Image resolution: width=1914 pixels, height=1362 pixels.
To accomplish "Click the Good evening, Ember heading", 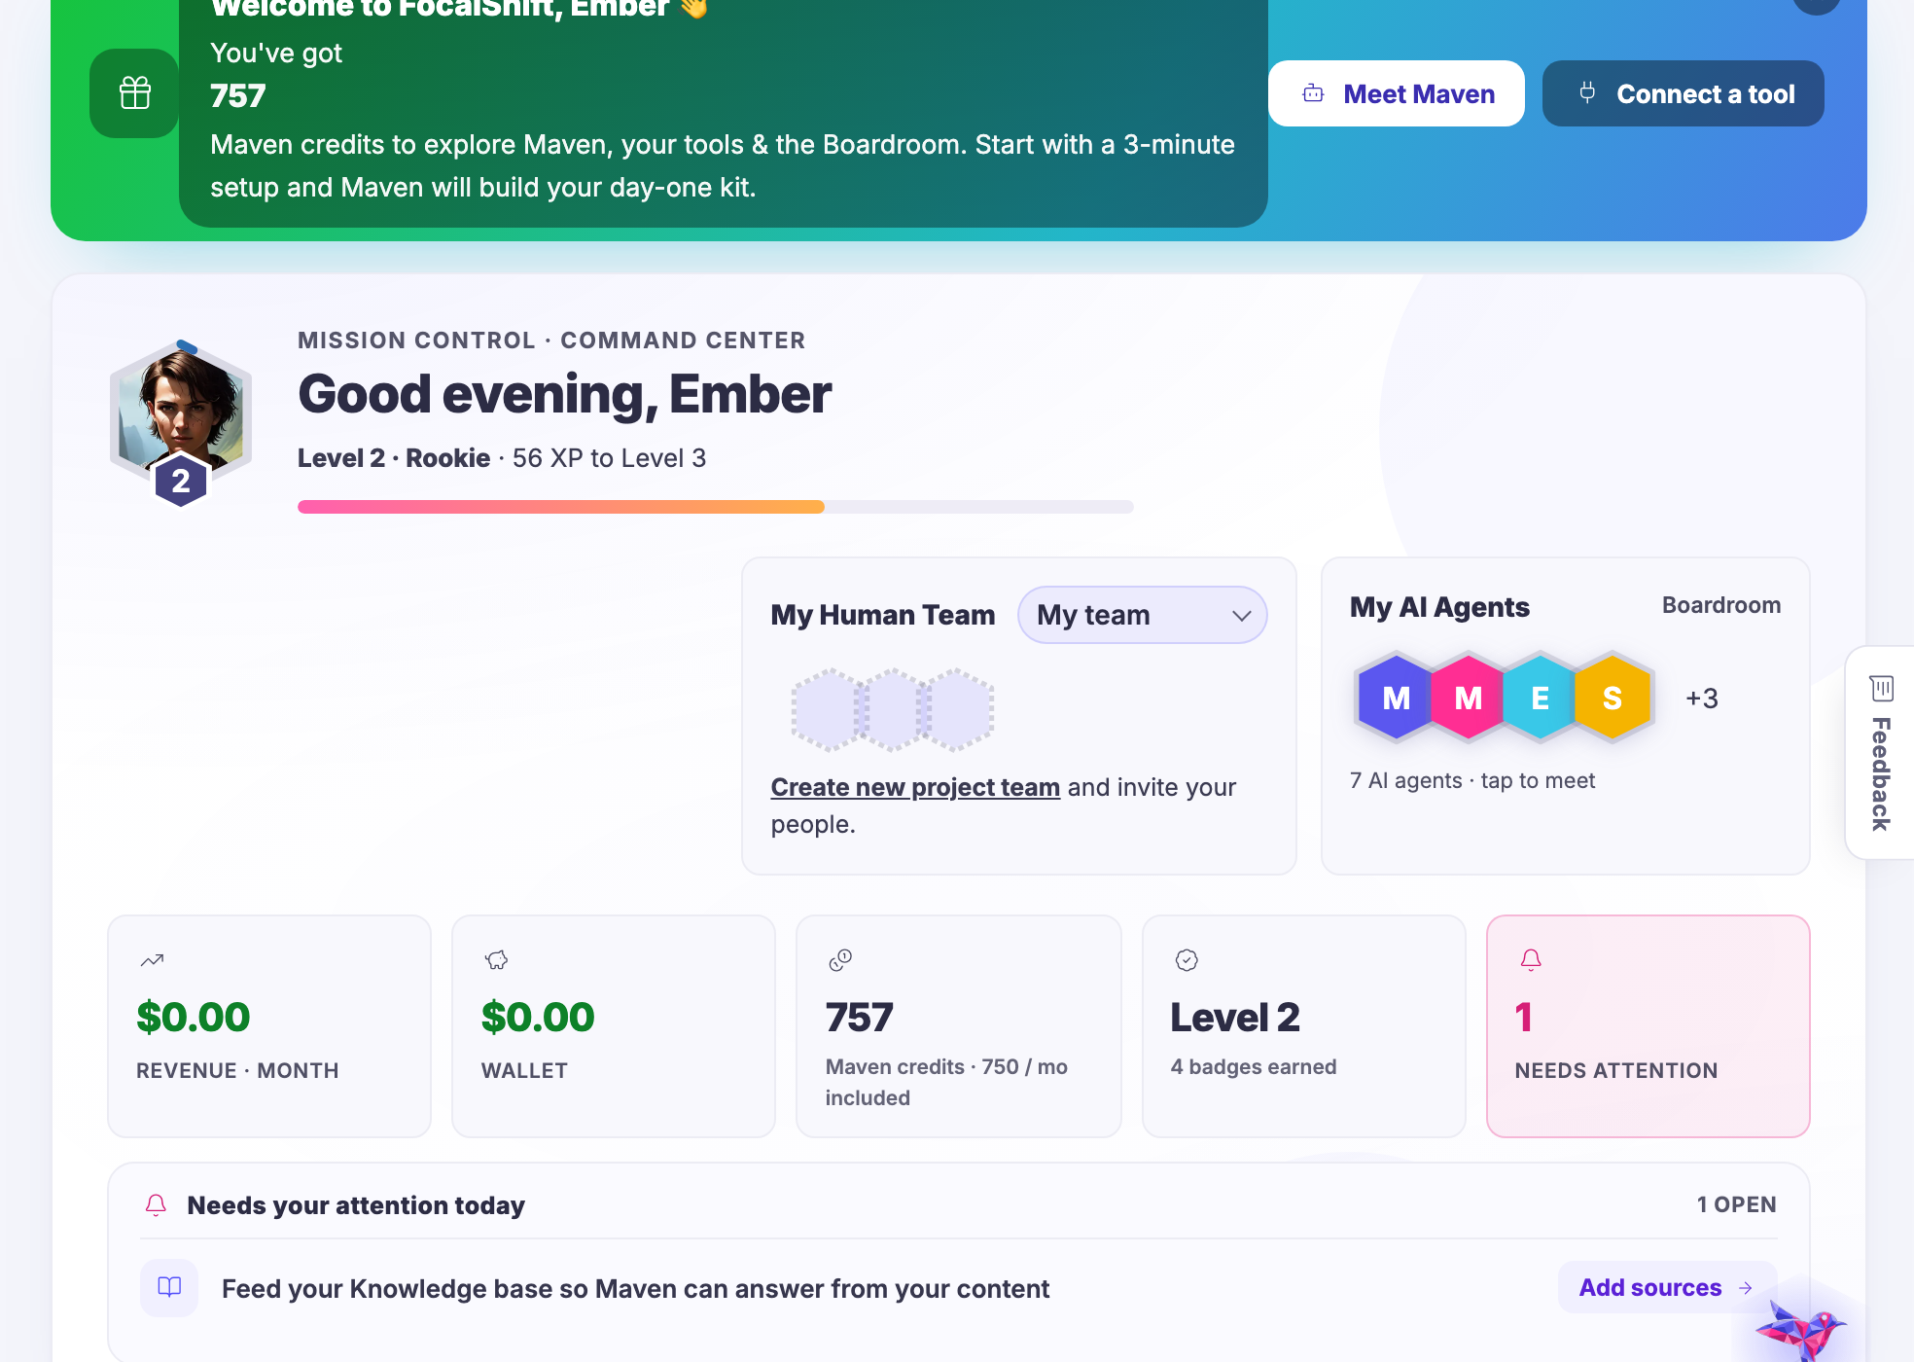I will click(564, 394).
